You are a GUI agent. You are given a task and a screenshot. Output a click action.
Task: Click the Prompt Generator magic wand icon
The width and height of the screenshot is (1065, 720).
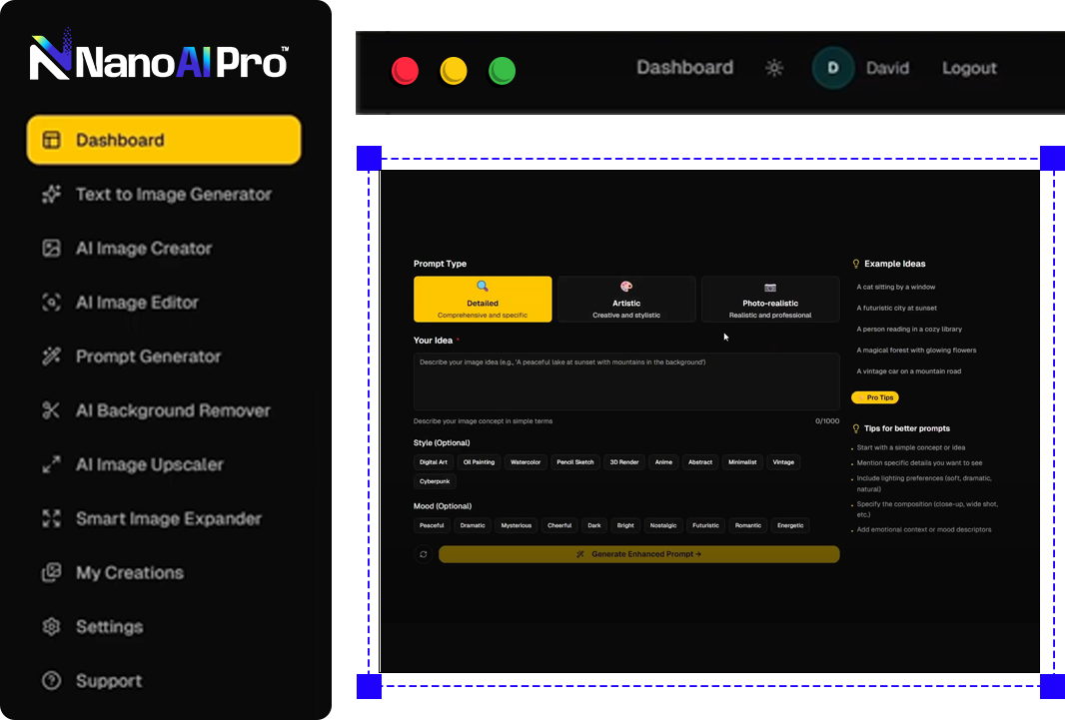51,357
